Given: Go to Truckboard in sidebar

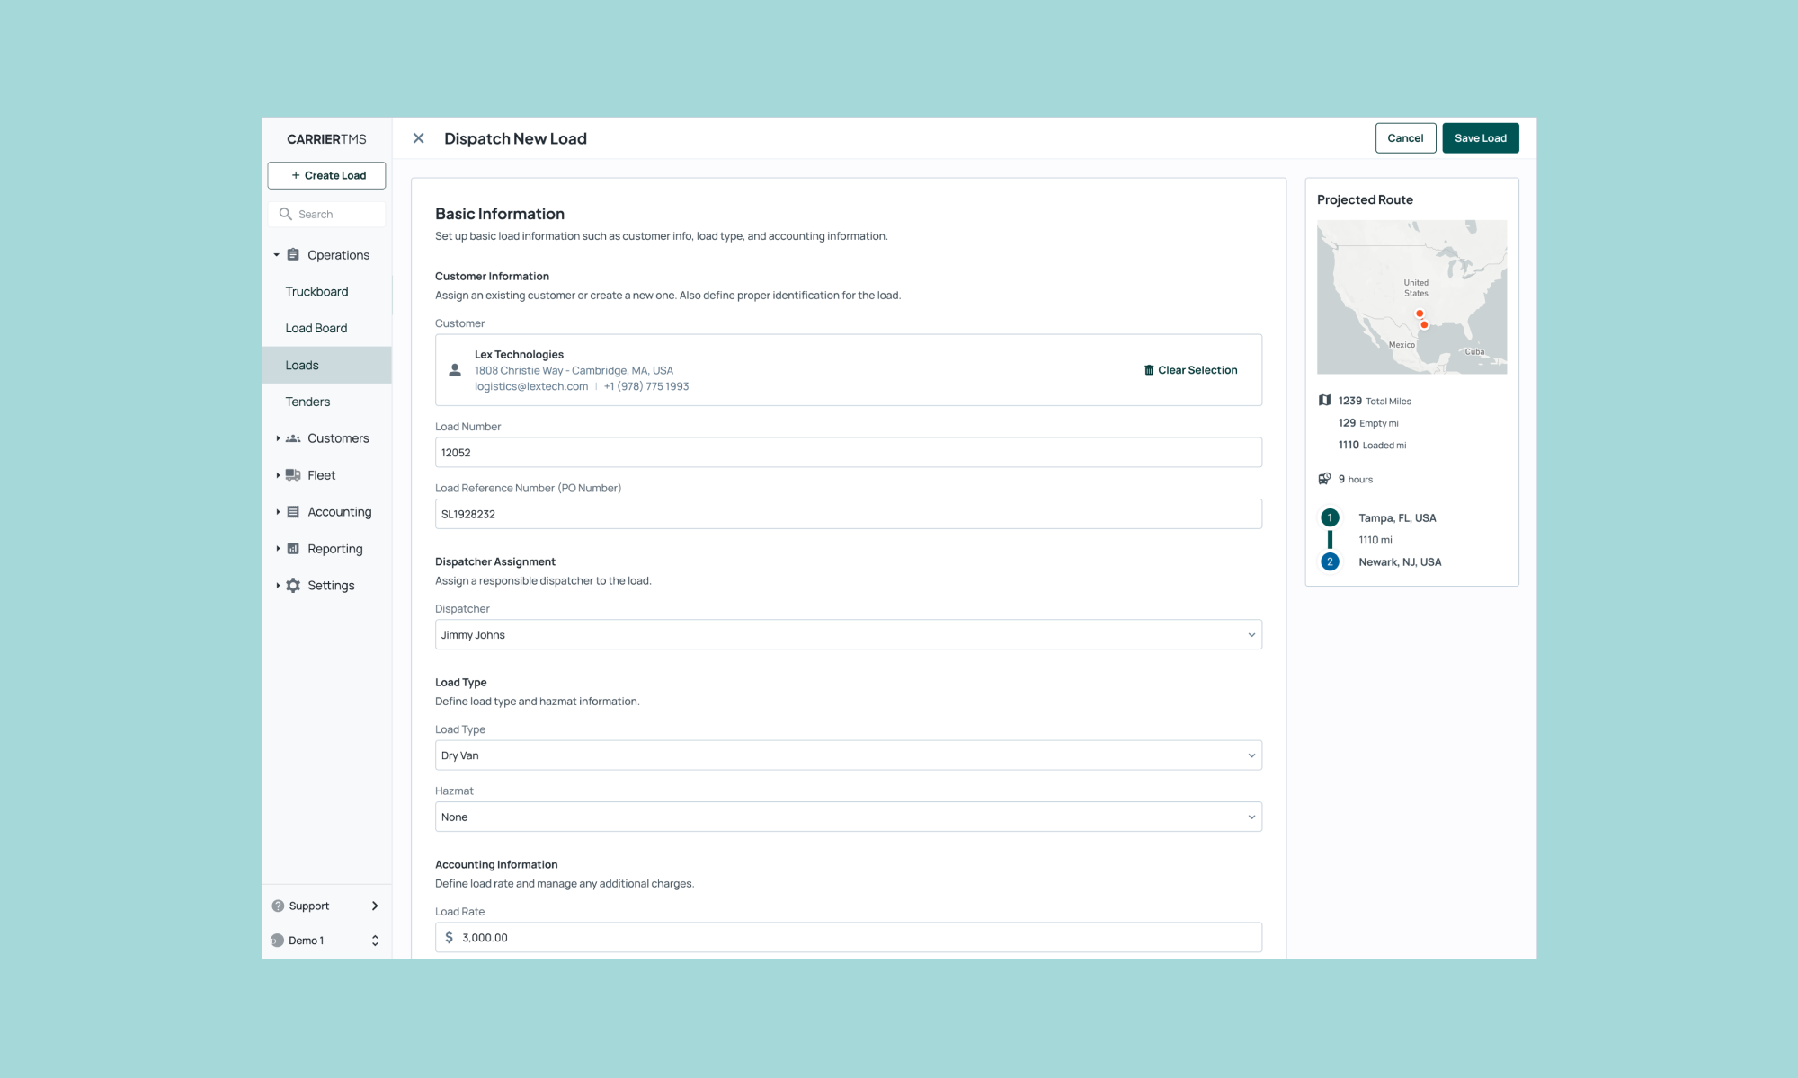Looking at the screenshot, I should [316, 292].
